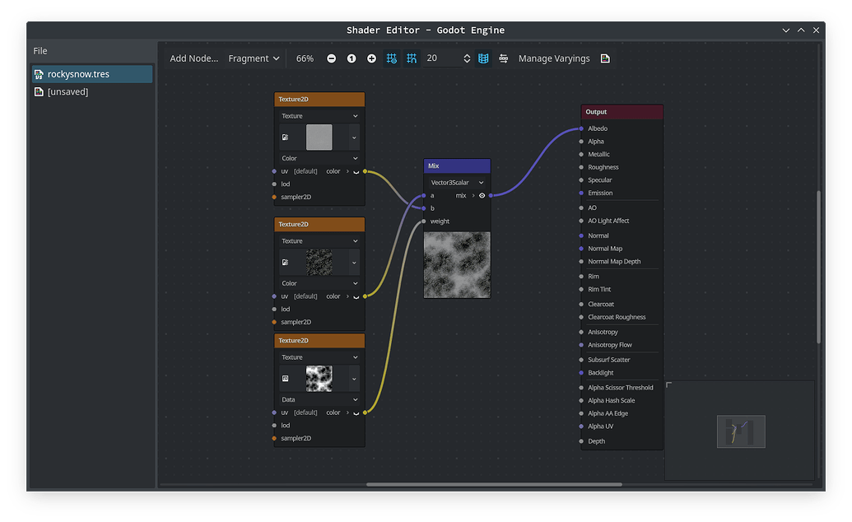Screen dimensions: 852x522
Task: Click texture load icon in middle Texture2D node
Action: (x=286, y=262)
